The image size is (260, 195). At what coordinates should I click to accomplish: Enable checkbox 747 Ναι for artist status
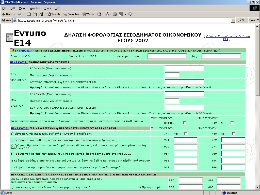(186, 134)
